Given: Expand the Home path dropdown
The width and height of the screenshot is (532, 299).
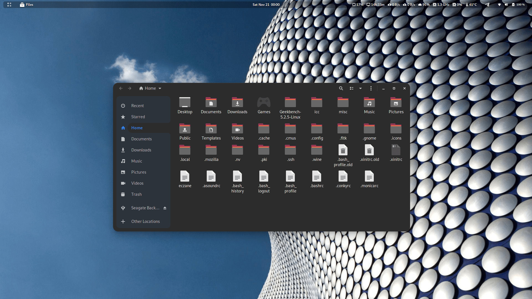Looking at the screenshot, I should pos(160,88).
